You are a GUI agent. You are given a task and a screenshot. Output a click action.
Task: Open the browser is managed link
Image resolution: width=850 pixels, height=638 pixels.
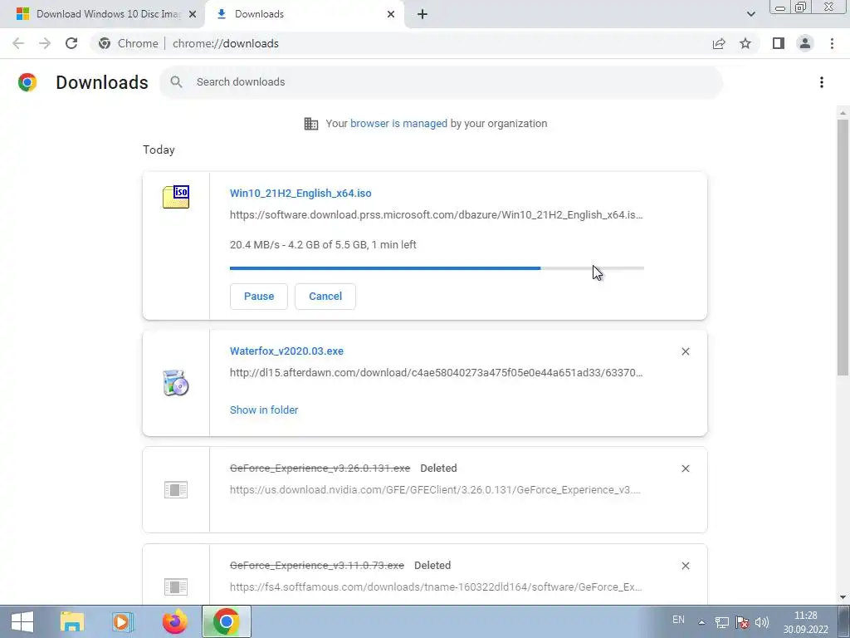(398, 124)
